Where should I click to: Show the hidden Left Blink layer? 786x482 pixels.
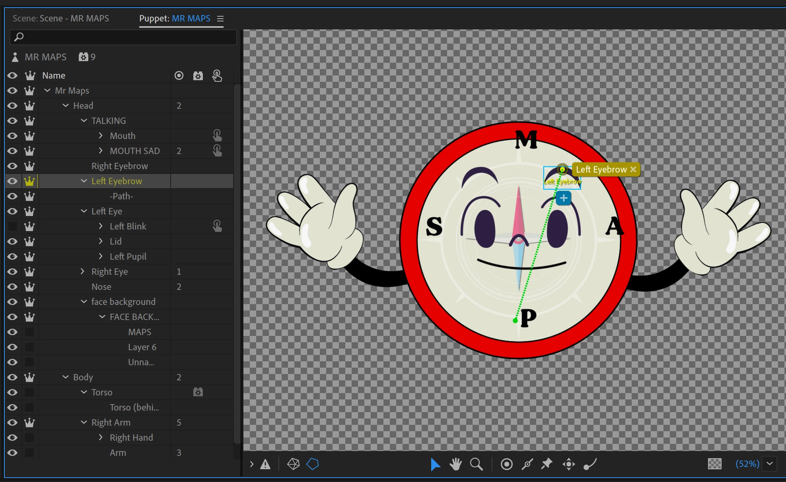click(x=12, y=226)
